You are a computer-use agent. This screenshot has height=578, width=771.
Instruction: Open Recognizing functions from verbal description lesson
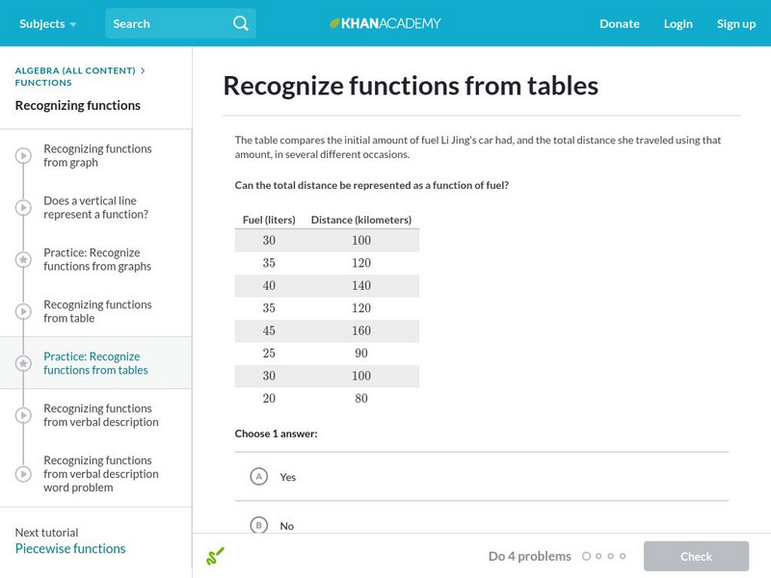100,415
